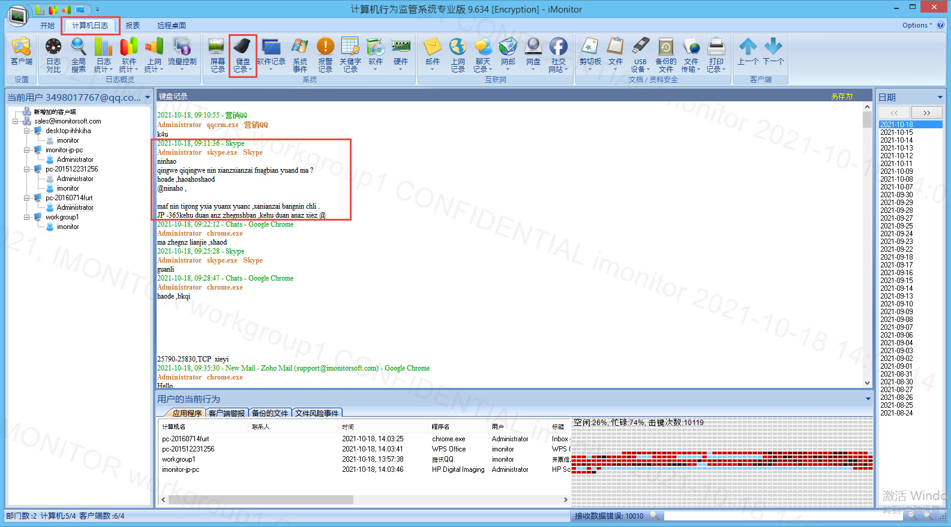951x527 pixels.
Task: Open the 日期 panel dropdown arrow
Action: [x=940, y=97]
